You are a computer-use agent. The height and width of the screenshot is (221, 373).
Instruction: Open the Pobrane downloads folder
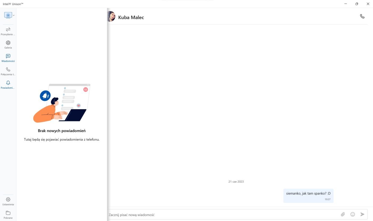coord(8,215)
